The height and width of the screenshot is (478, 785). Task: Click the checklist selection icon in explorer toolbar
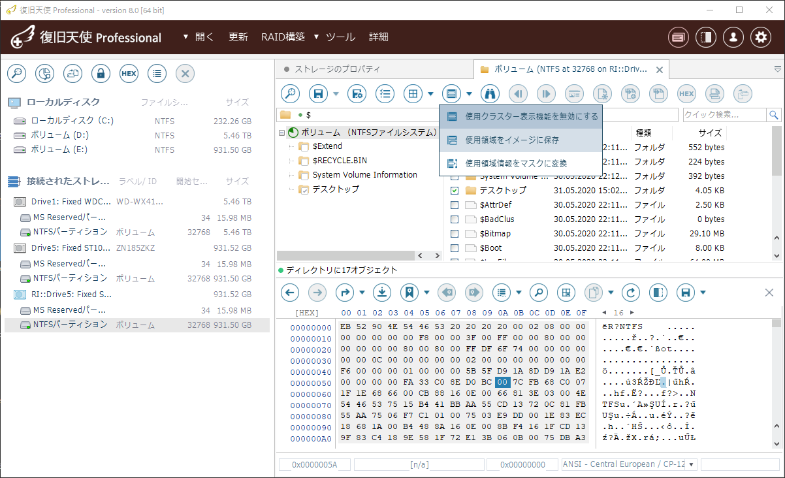pos(385,94)
